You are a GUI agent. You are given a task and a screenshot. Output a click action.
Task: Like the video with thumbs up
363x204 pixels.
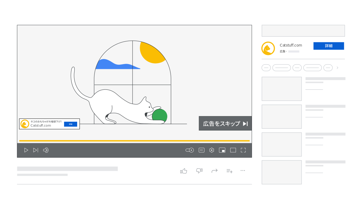tap(184, 171)
